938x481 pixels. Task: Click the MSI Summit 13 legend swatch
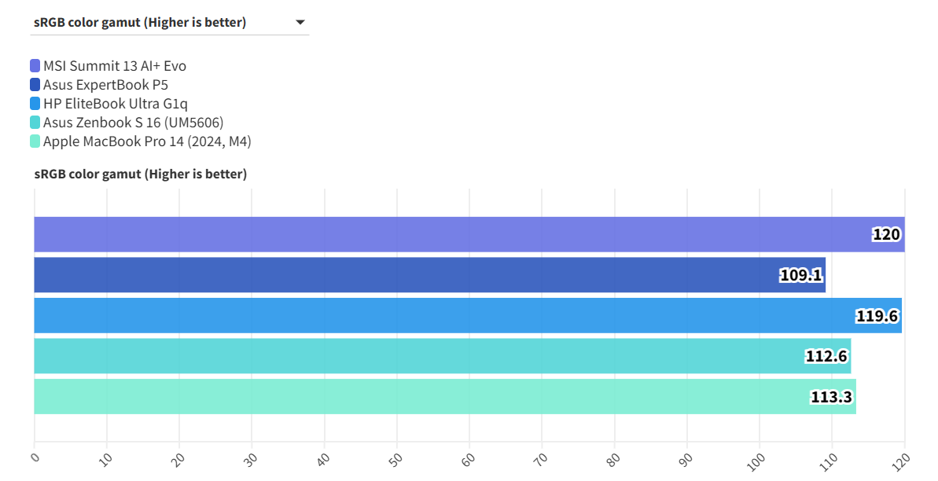(x=35, y=66)
